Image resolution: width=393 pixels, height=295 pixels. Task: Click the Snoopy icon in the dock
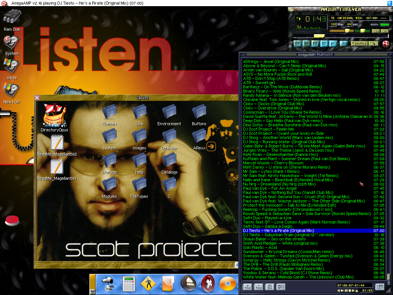pos(109,284)
